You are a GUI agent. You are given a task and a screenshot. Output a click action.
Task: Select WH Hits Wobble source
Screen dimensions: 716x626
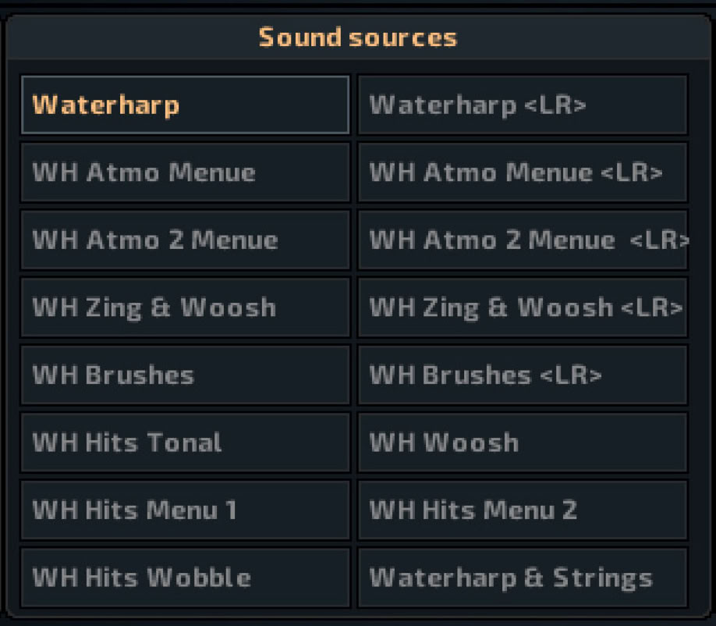pyautogui.click(x=186, y=578)
